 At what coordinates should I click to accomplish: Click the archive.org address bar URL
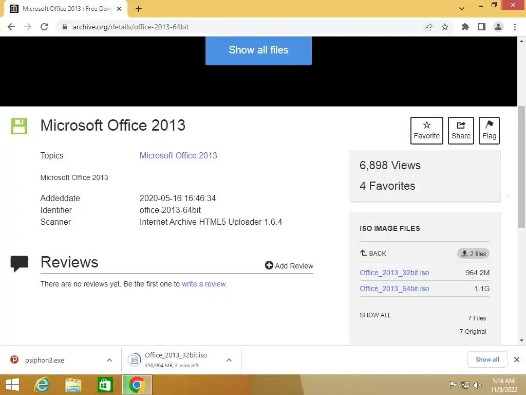pyautogui.click(x=131, y=27)
